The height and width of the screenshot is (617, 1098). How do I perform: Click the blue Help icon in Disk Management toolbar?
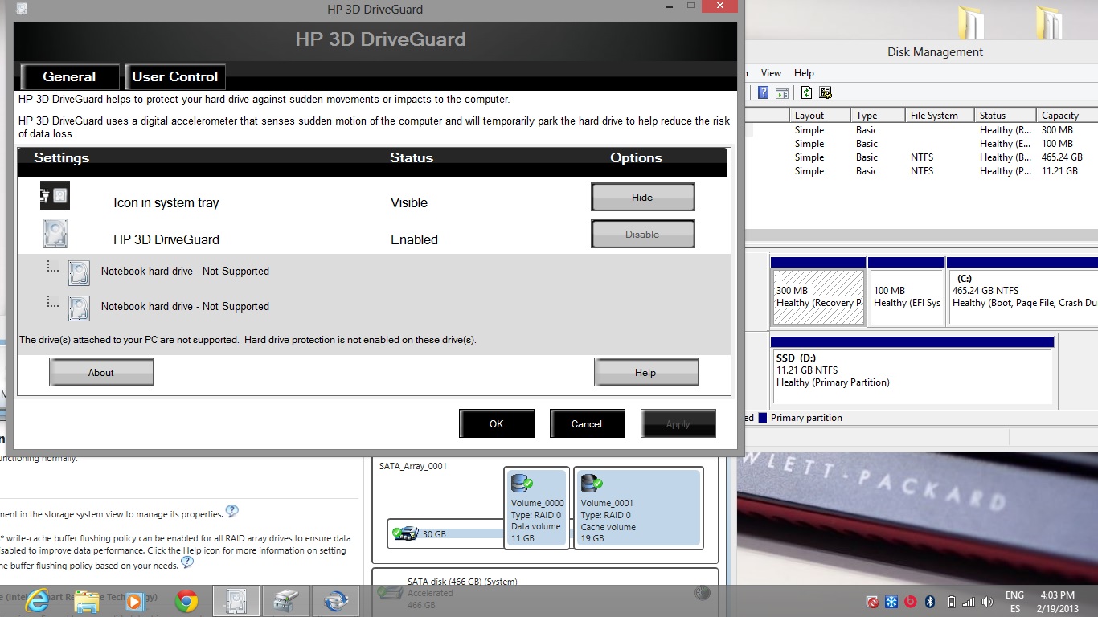pos(763,93)
